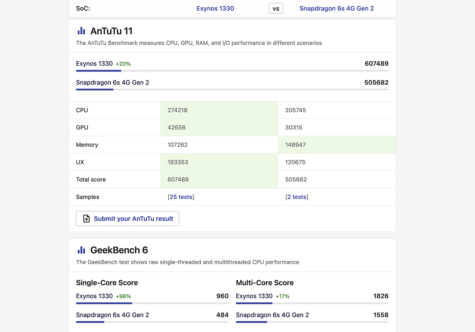Viewport: 475px width, 332px height.
Task: Open the 2 tests samples link
Action: [297, 197]
